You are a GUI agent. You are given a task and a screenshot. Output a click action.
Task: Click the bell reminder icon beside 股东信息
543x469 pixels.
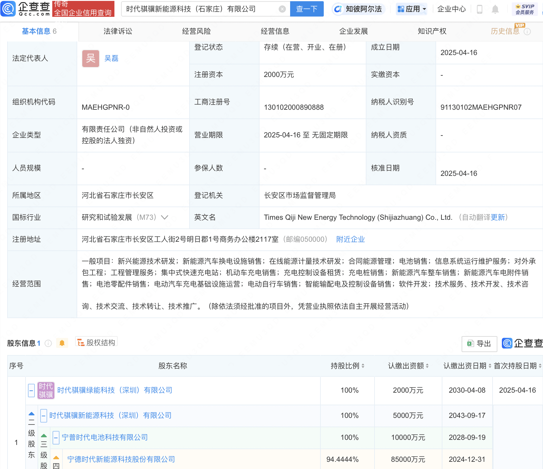(x=62, y=343)
